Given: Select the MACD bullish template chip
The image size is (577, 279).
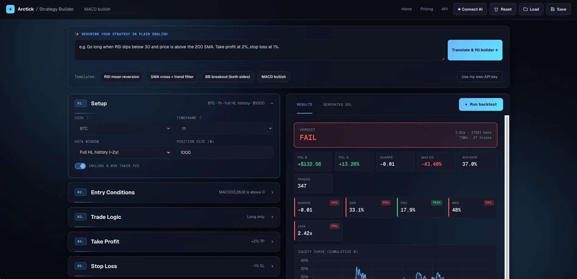Looking at the screenshot, I should 274,77.
